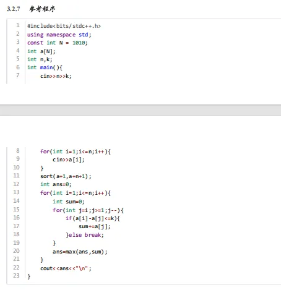This screenshot has width=281, height=290.
Task: Click code line "int main(){"
Action: click(45, 67)
